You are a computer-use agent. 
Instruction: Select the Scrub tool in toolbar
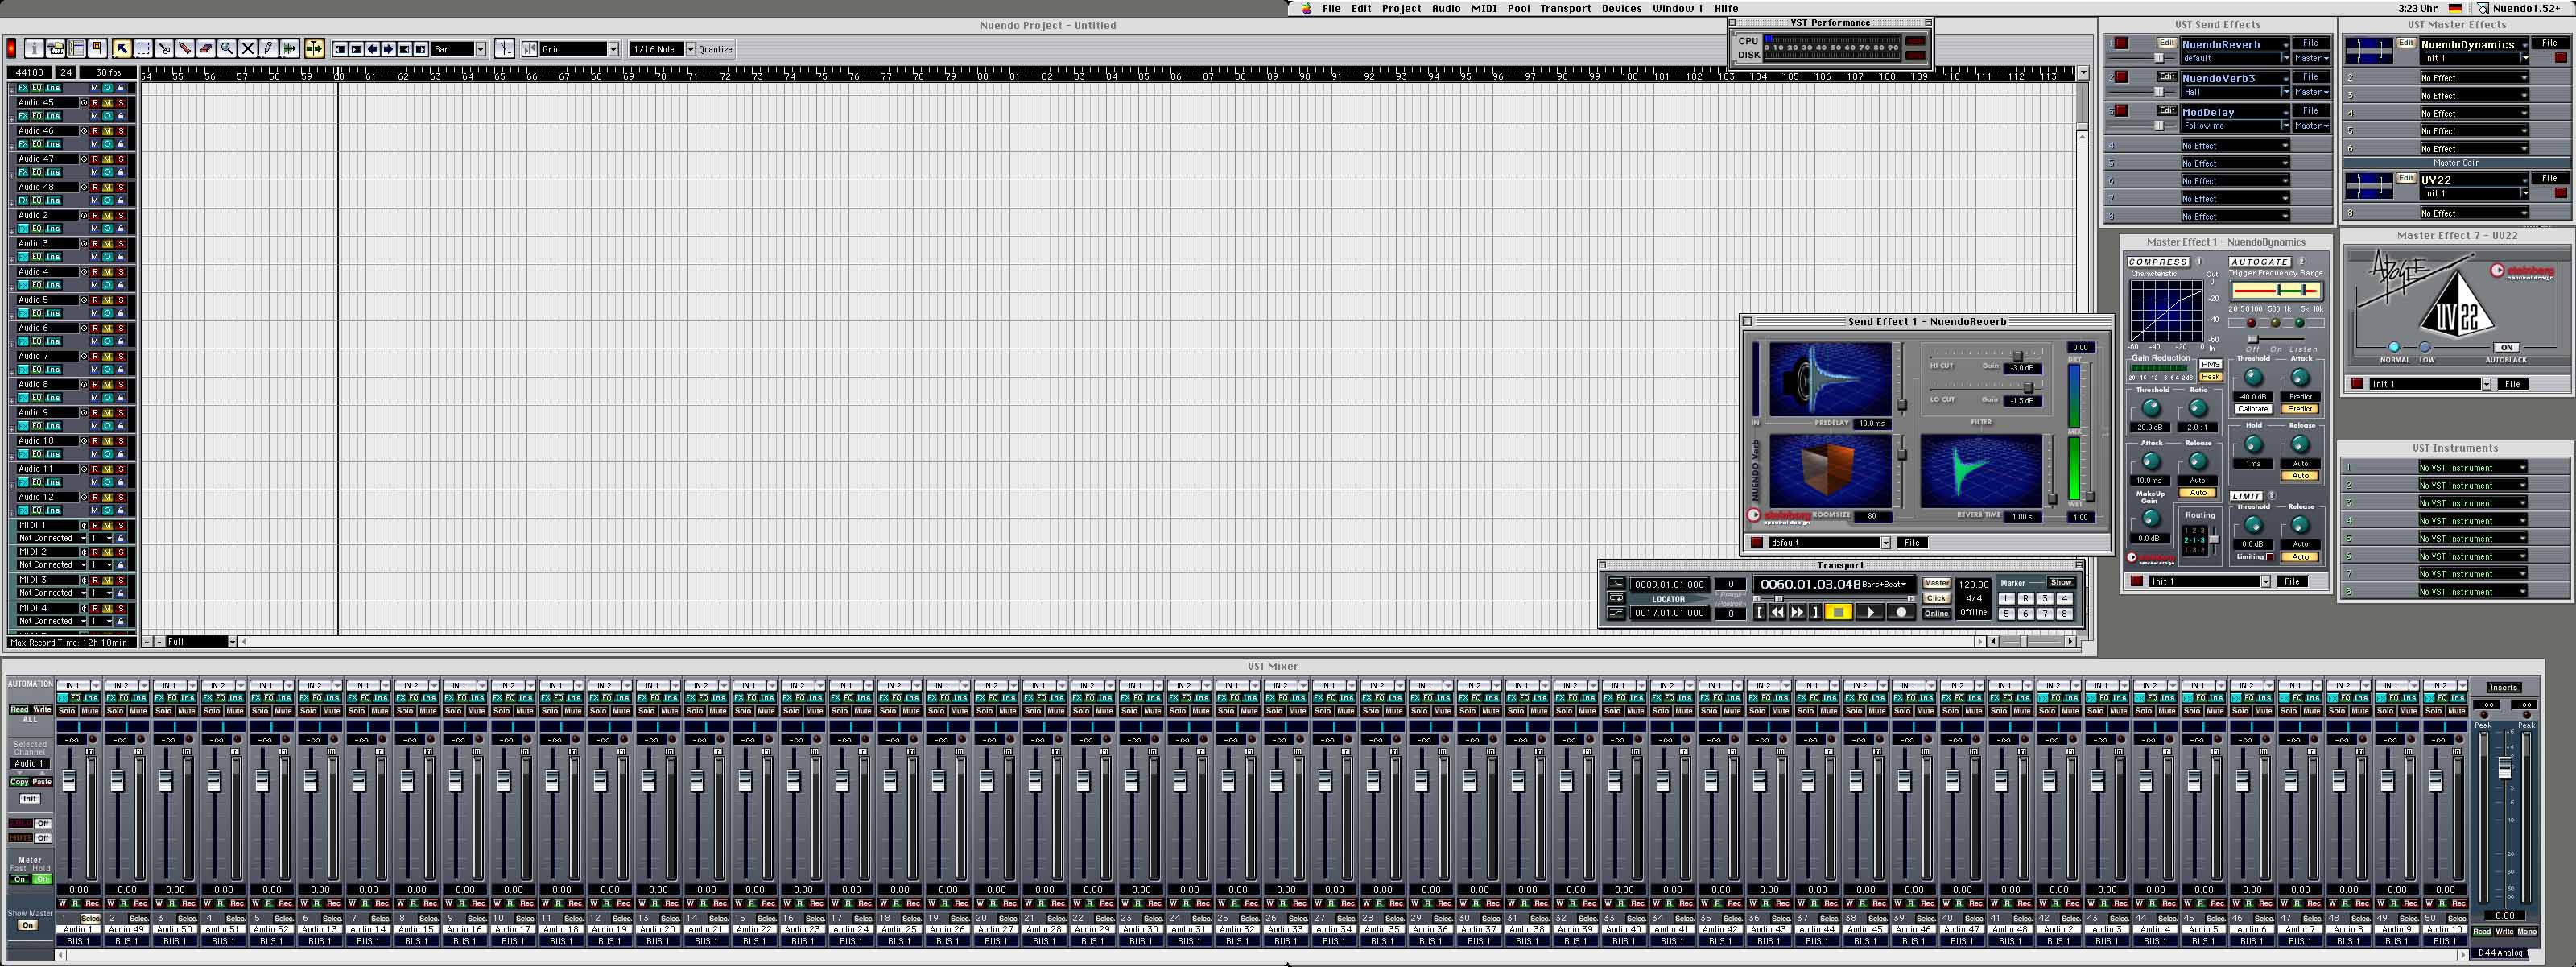(x=290, y=48)
